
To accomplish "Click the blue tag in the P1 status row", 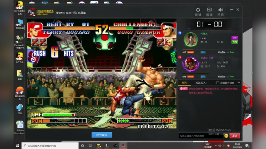I will [x=203, y=52].
